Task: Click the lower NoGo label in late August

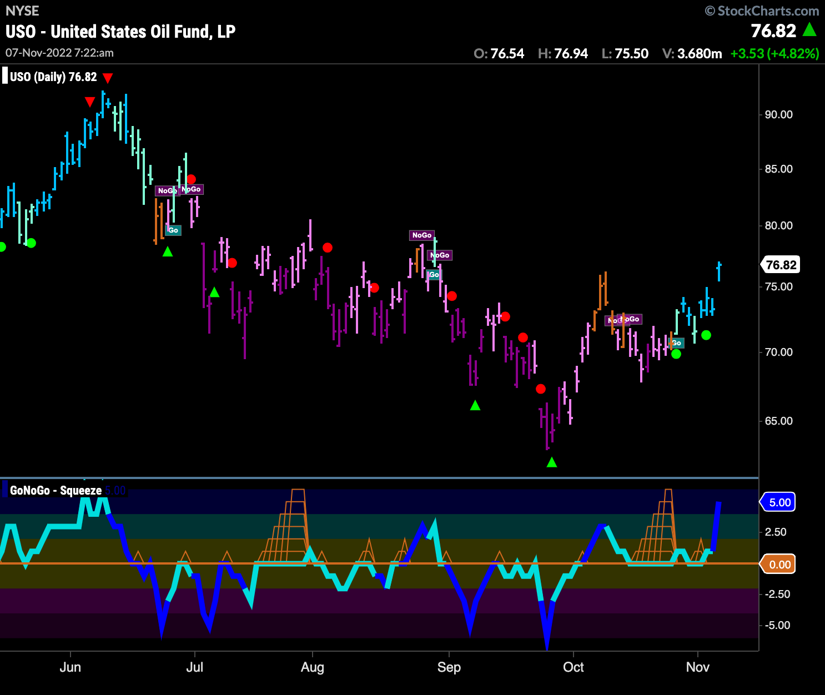Action: click(x=440, y=255)
